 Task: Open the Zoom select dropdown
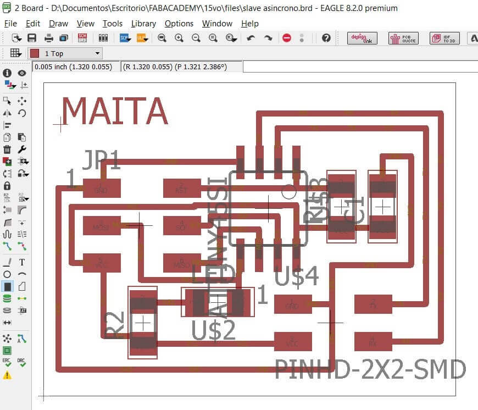point(231,38)
